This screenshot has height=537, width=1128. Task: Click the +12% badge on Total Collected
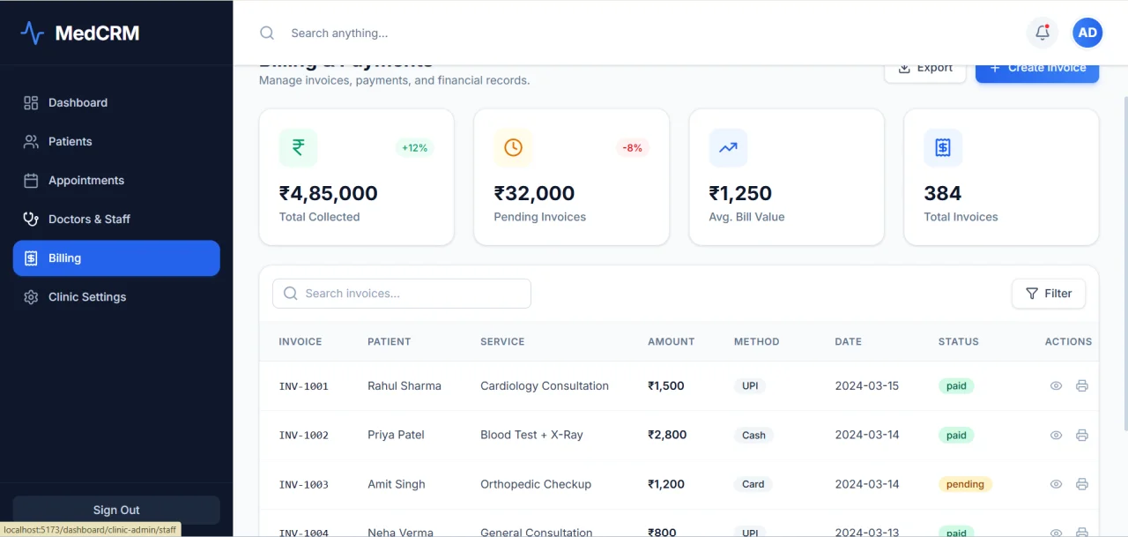point(414,148)
